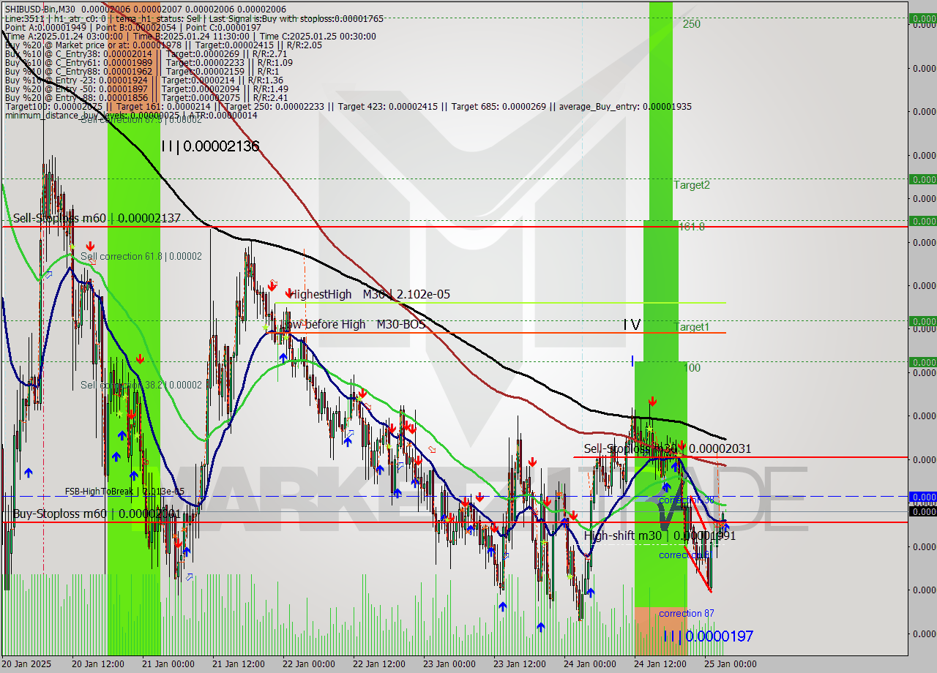Image resolution: width=937 pixels, height=673 pixels.
Task: Click the '24 Jan 12:00' time axis label
Action: (660, 664)
